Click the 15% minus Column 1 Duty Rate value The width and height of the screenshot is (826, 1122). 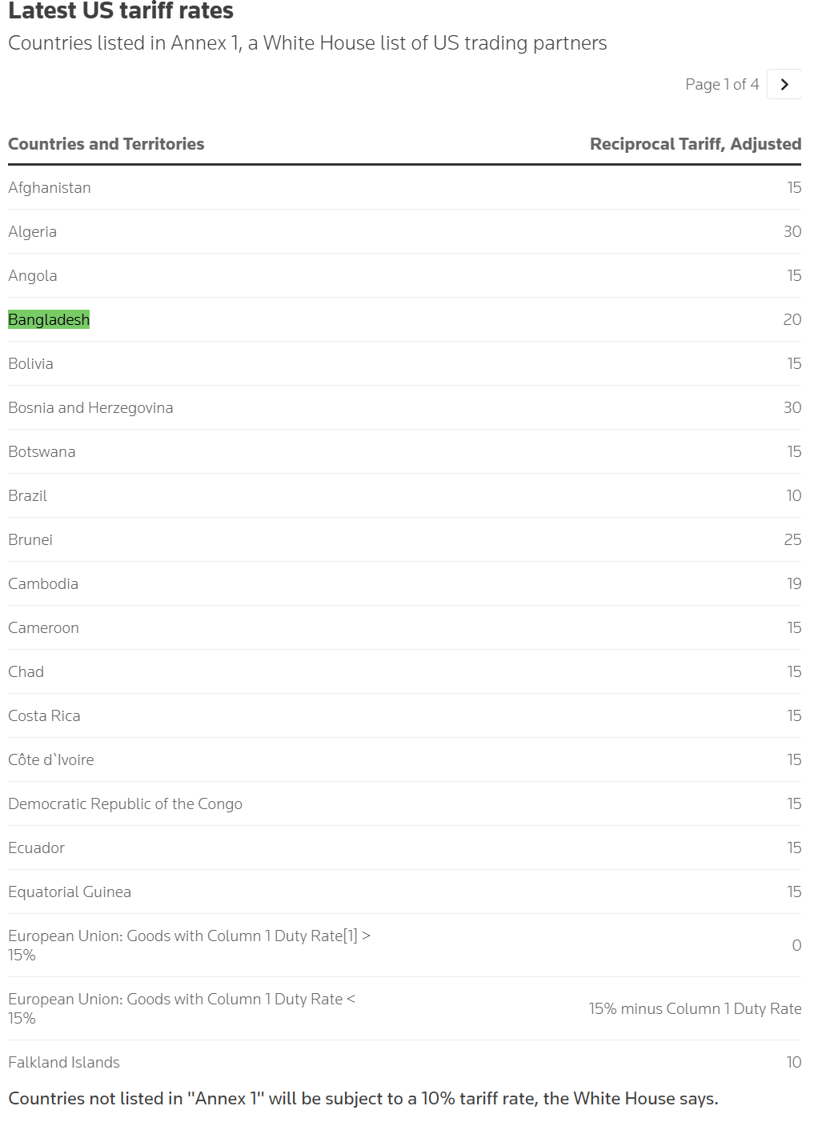click(x=695, y=1009)
